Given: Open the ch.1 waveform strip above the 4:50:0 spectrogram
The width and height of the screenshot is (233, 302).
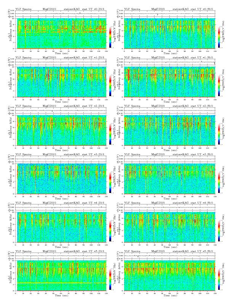Looking at the screenshot, I should tap(169, 207).
